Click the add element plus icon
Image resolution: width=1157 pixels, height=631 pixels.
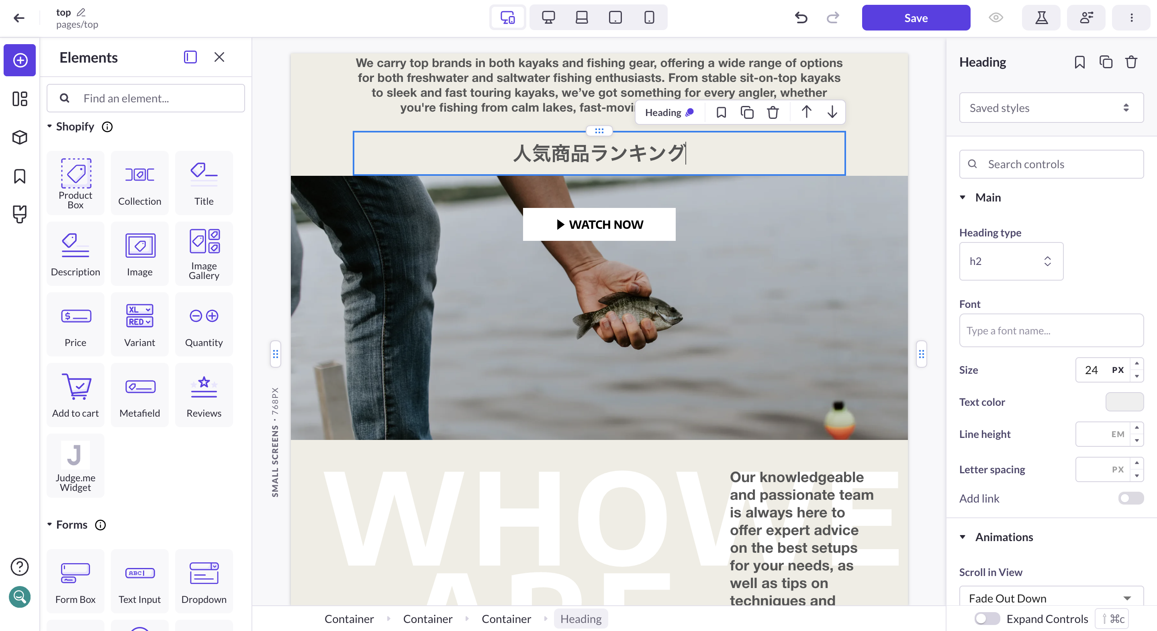[x=20, y=60]
